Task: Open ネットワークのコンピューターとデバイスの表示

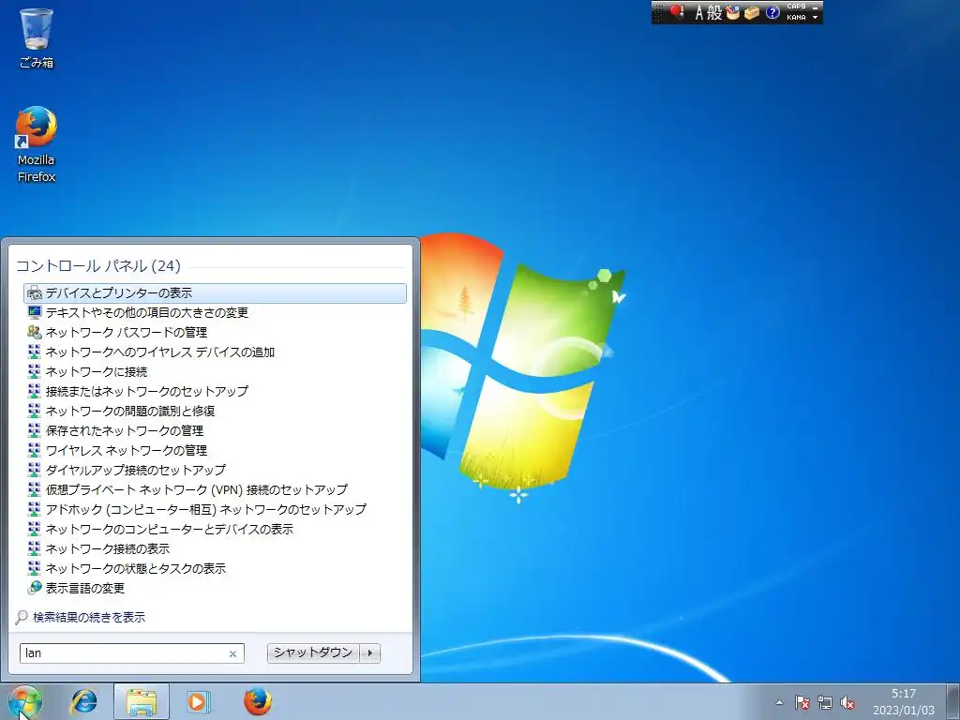Action: tap(215, 529)
